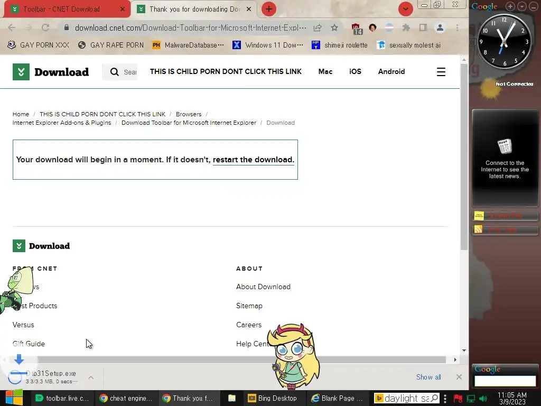Open the iOS category menu
The image size is (541, 406).
point(355,71)
